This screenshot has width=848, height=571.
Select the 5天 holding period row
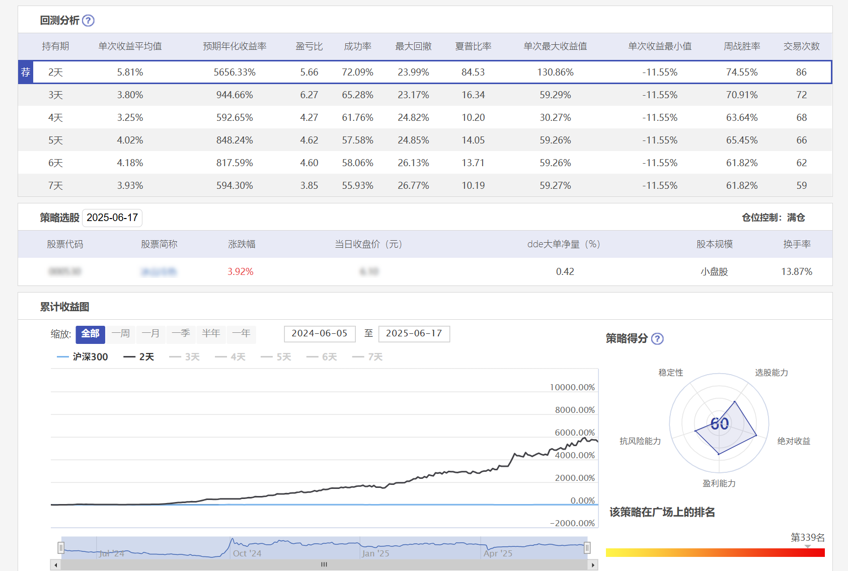pos(55,140)
